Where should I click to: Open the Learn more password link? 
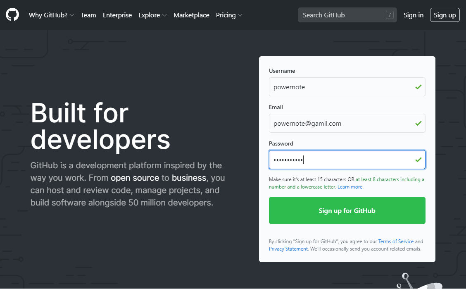350,187
